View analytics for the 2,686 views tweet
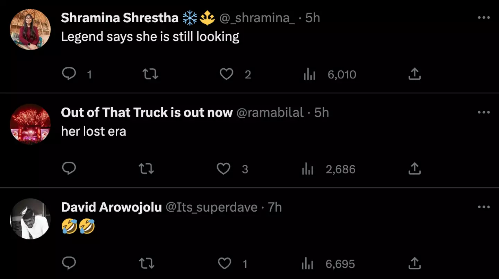499x279 pixels. tap(308, 169)
